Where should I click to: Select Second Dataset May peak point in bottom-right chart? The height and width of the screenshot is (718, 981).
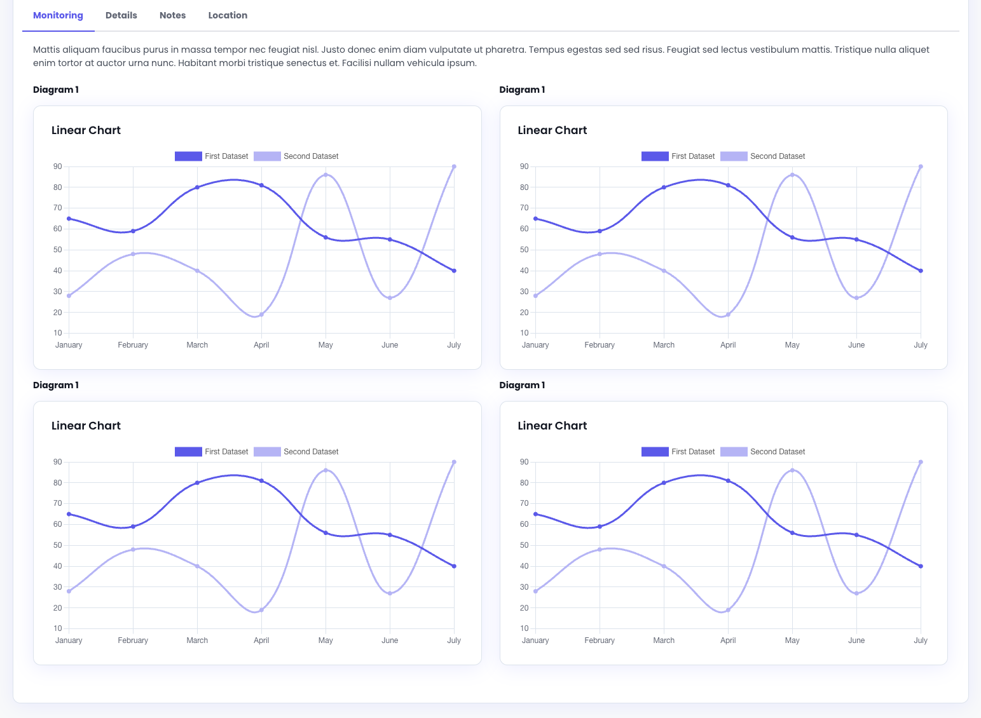pos(792,470)
